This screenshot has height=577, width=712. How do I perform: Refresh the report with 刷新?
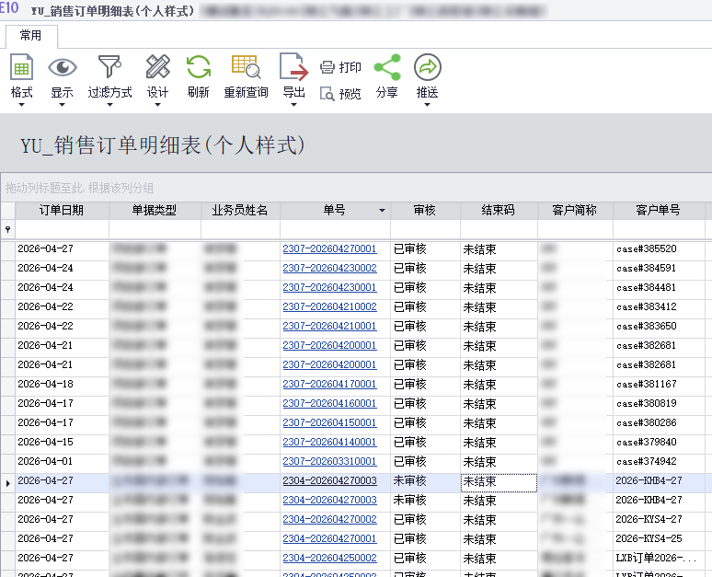[199, 75]
